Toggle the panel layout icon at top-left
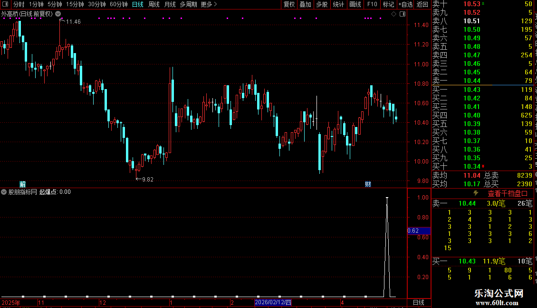Screen dimensions: 537x308 click(x=5, y=4)
